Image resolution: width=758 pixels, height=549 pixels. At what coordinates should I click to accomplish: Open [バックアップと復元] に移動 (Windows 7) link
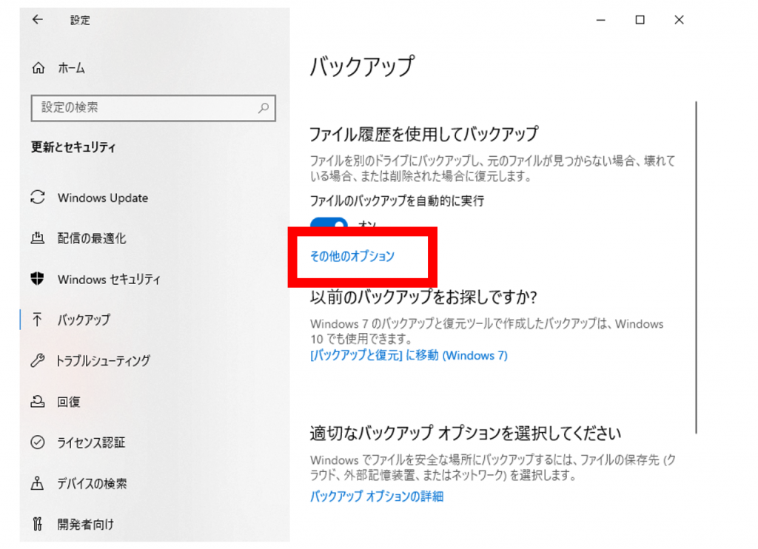pyautogui.click(x=409, y=355)
